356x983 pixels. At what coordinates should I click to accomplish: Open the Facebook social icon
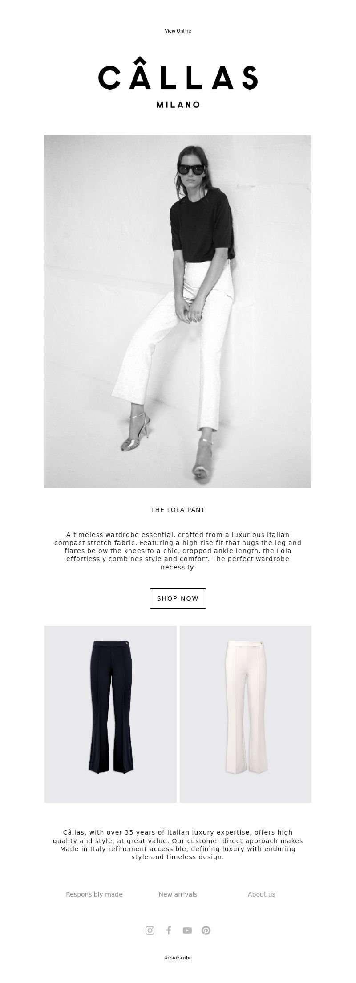click(169, 930)
